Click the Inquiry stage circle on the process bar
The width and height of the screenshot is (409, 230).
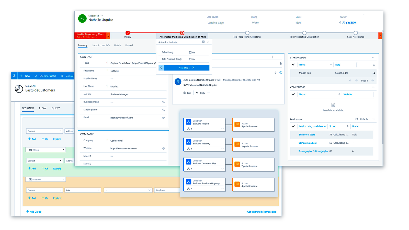(128, 33)
